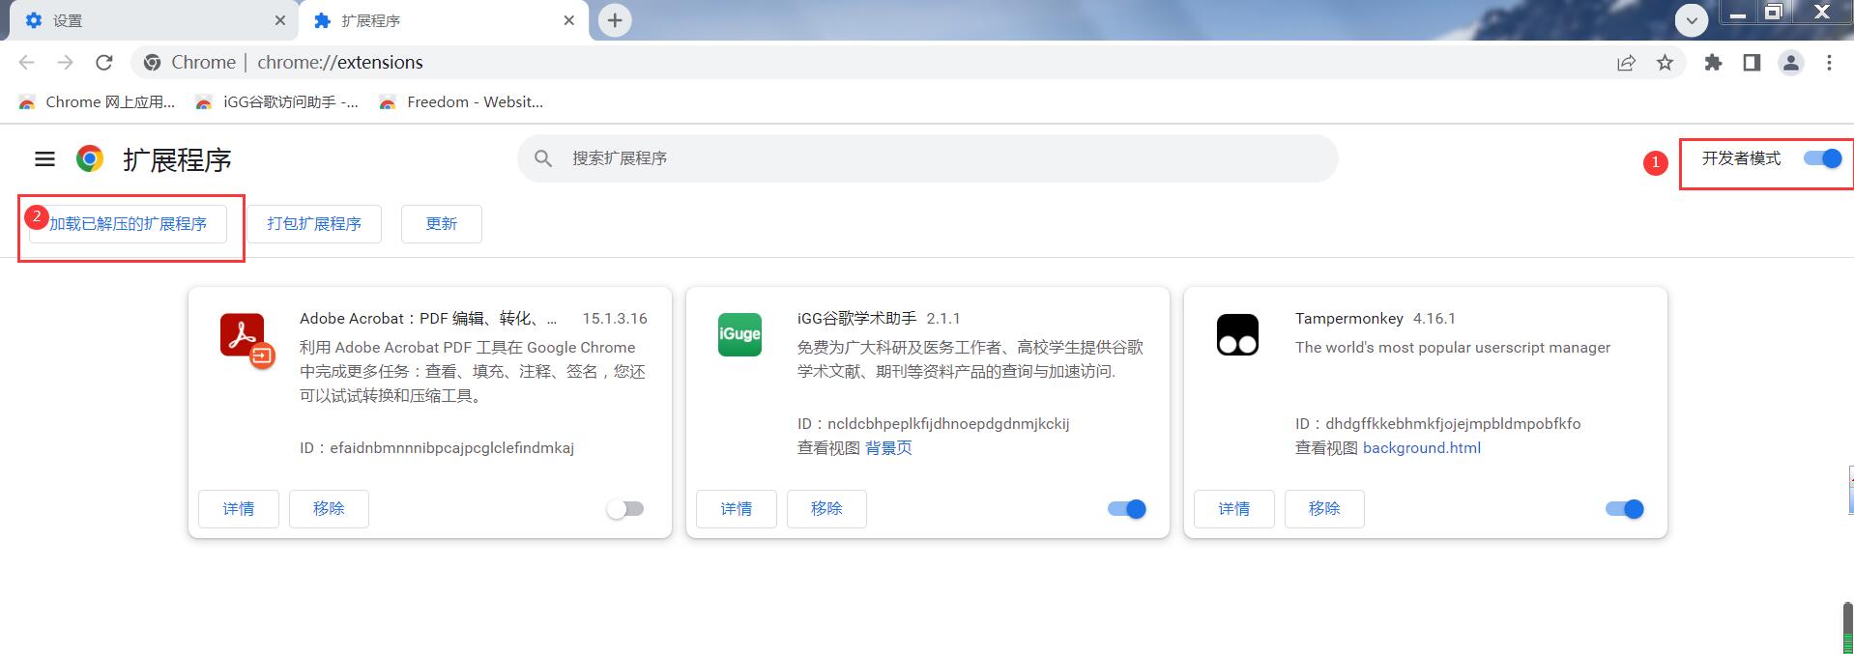The height and width of the screenshot is (654, 1854).
Task: Click the 扩展程序 page title
Action: pyautogui.click(x=177, y=159)
